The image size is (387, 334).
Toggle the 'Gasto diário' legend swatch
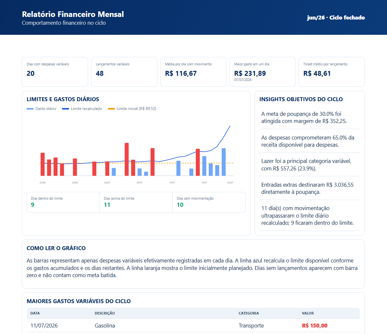point(30,109)
